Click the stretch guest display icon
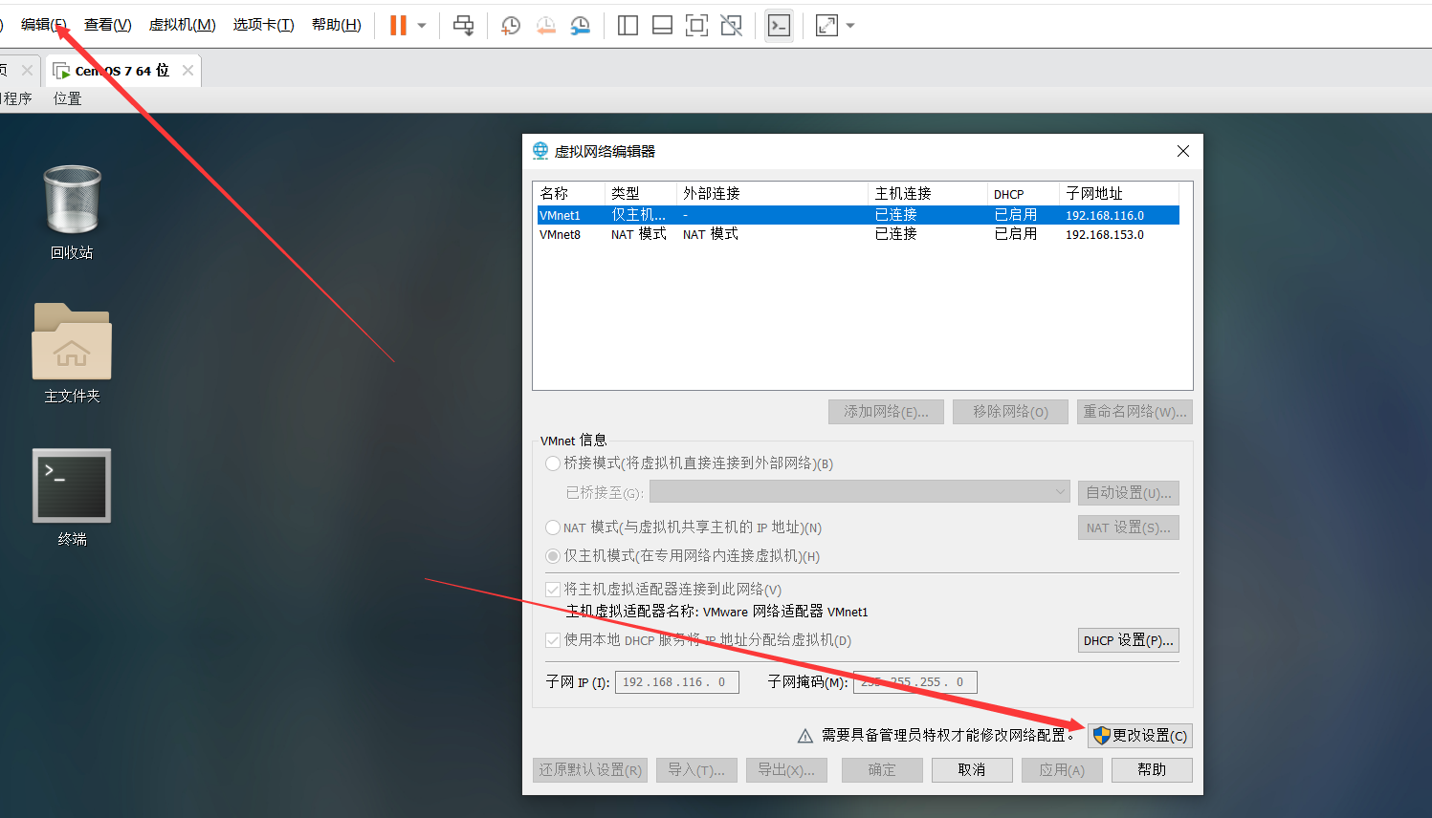 [x=826, y=26]
